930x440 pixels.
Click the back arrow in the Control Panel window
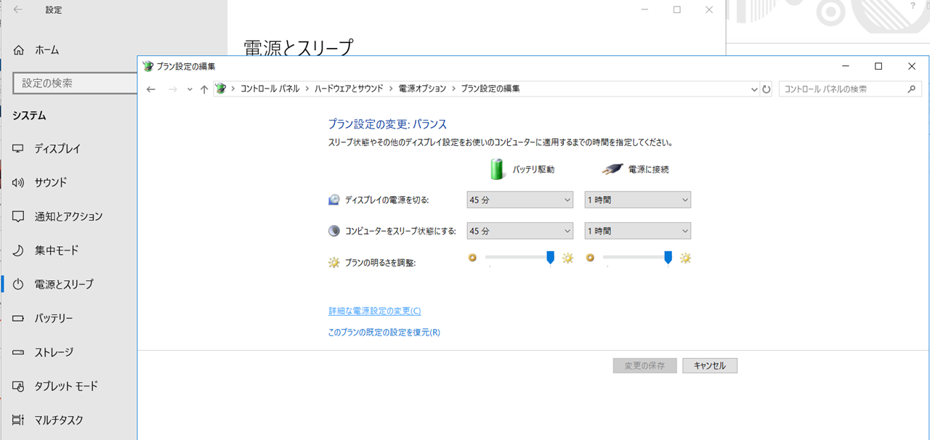tap(151, 89)
